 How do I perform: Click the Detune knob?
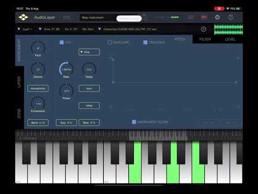tap(38, 69)
